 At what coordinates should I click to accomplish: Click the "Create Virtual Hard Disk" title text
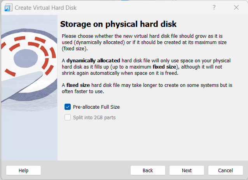pyautogui.click(x=45, y=7)
